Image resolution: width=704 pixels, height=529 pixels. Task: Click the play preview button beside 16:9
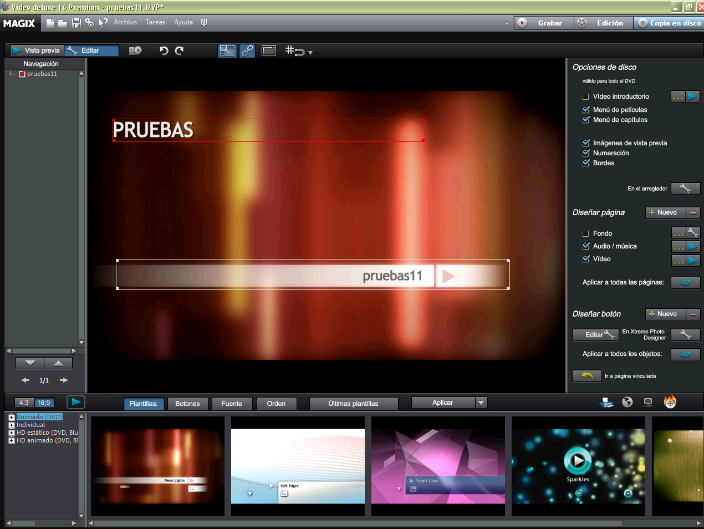(x=76, y=402)
